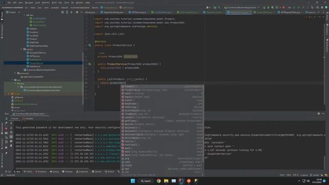Open the Build menu
Image resolution: width=329 pixels, height=185 pixels.
(54, 3)
